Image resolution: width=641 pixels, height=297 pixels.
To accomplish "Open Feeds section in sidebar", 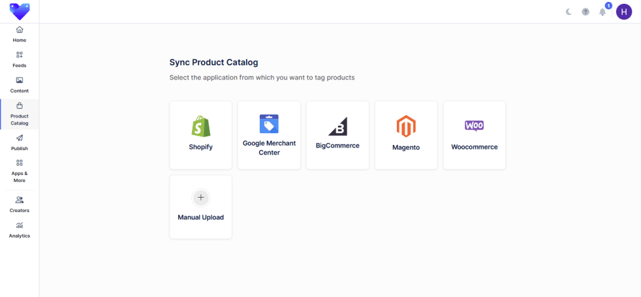I will 19,59.
